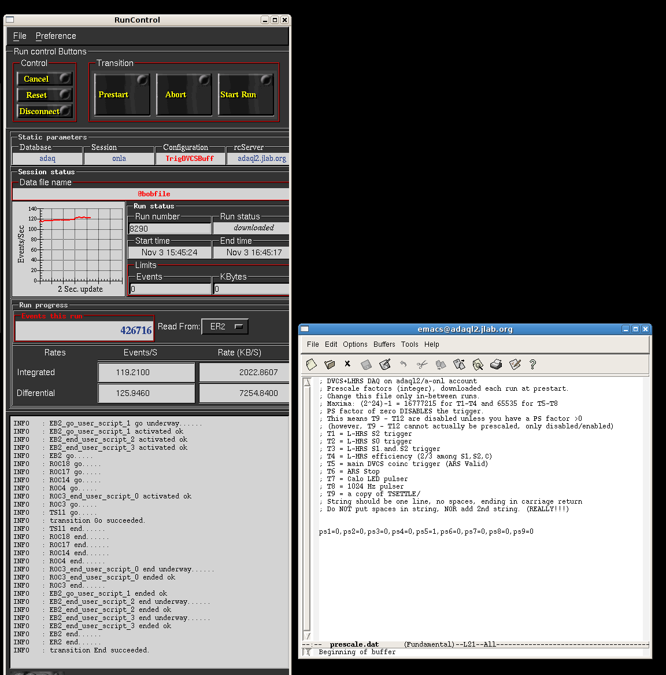Click the emacs Undo arrow icon
This screenshot has height=675, width=666.
[404, 365]
